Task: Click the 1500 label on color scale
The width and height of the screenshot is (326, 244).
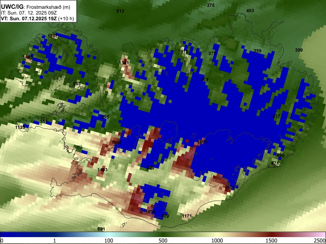Action: 272,241
